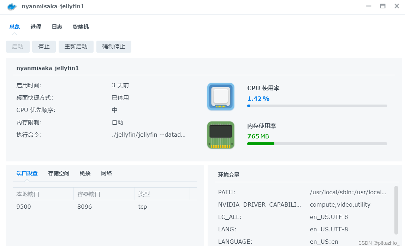
Task: Click the CPU priority value 中
Action: [x=115, y=110]
